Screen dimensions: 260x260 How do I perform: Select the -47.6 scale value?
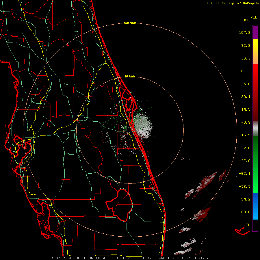(x=245, y=161)
